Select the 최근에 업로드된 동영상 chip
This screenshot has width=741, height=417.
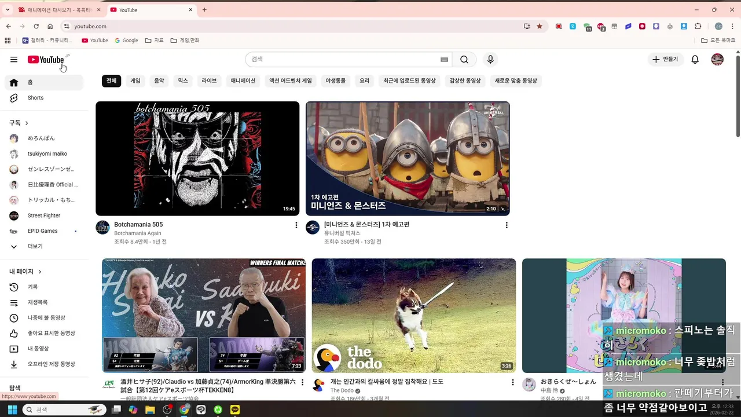click(x=409, y=81)
